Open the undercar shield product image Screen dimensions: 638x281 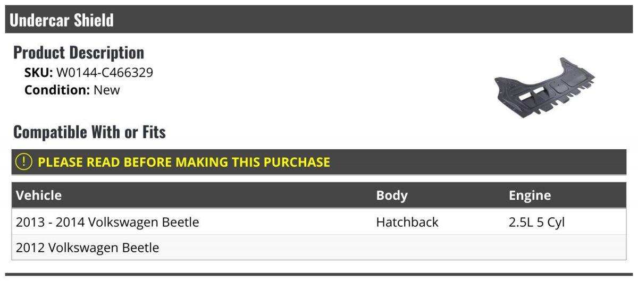click(545, 88)
